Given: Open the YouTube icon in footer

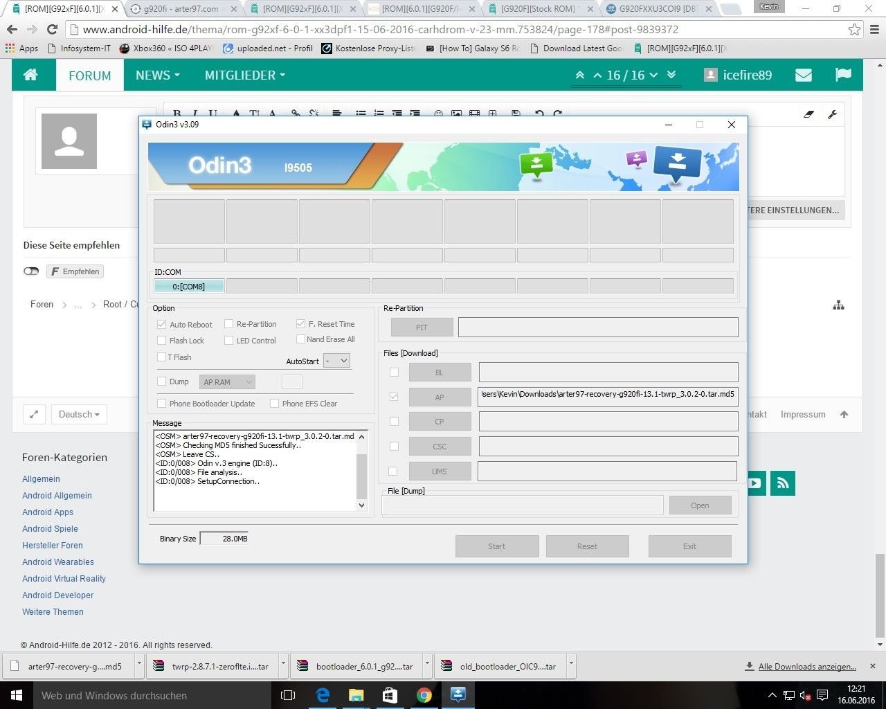Looking at the screenshot, I should [x=754, y=483].
